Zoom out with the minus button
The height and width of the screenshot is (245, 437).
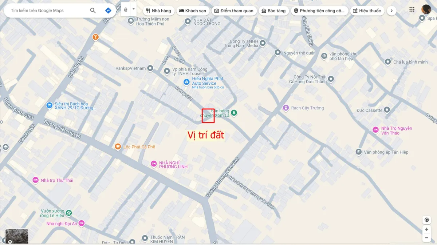click(426, 238)
